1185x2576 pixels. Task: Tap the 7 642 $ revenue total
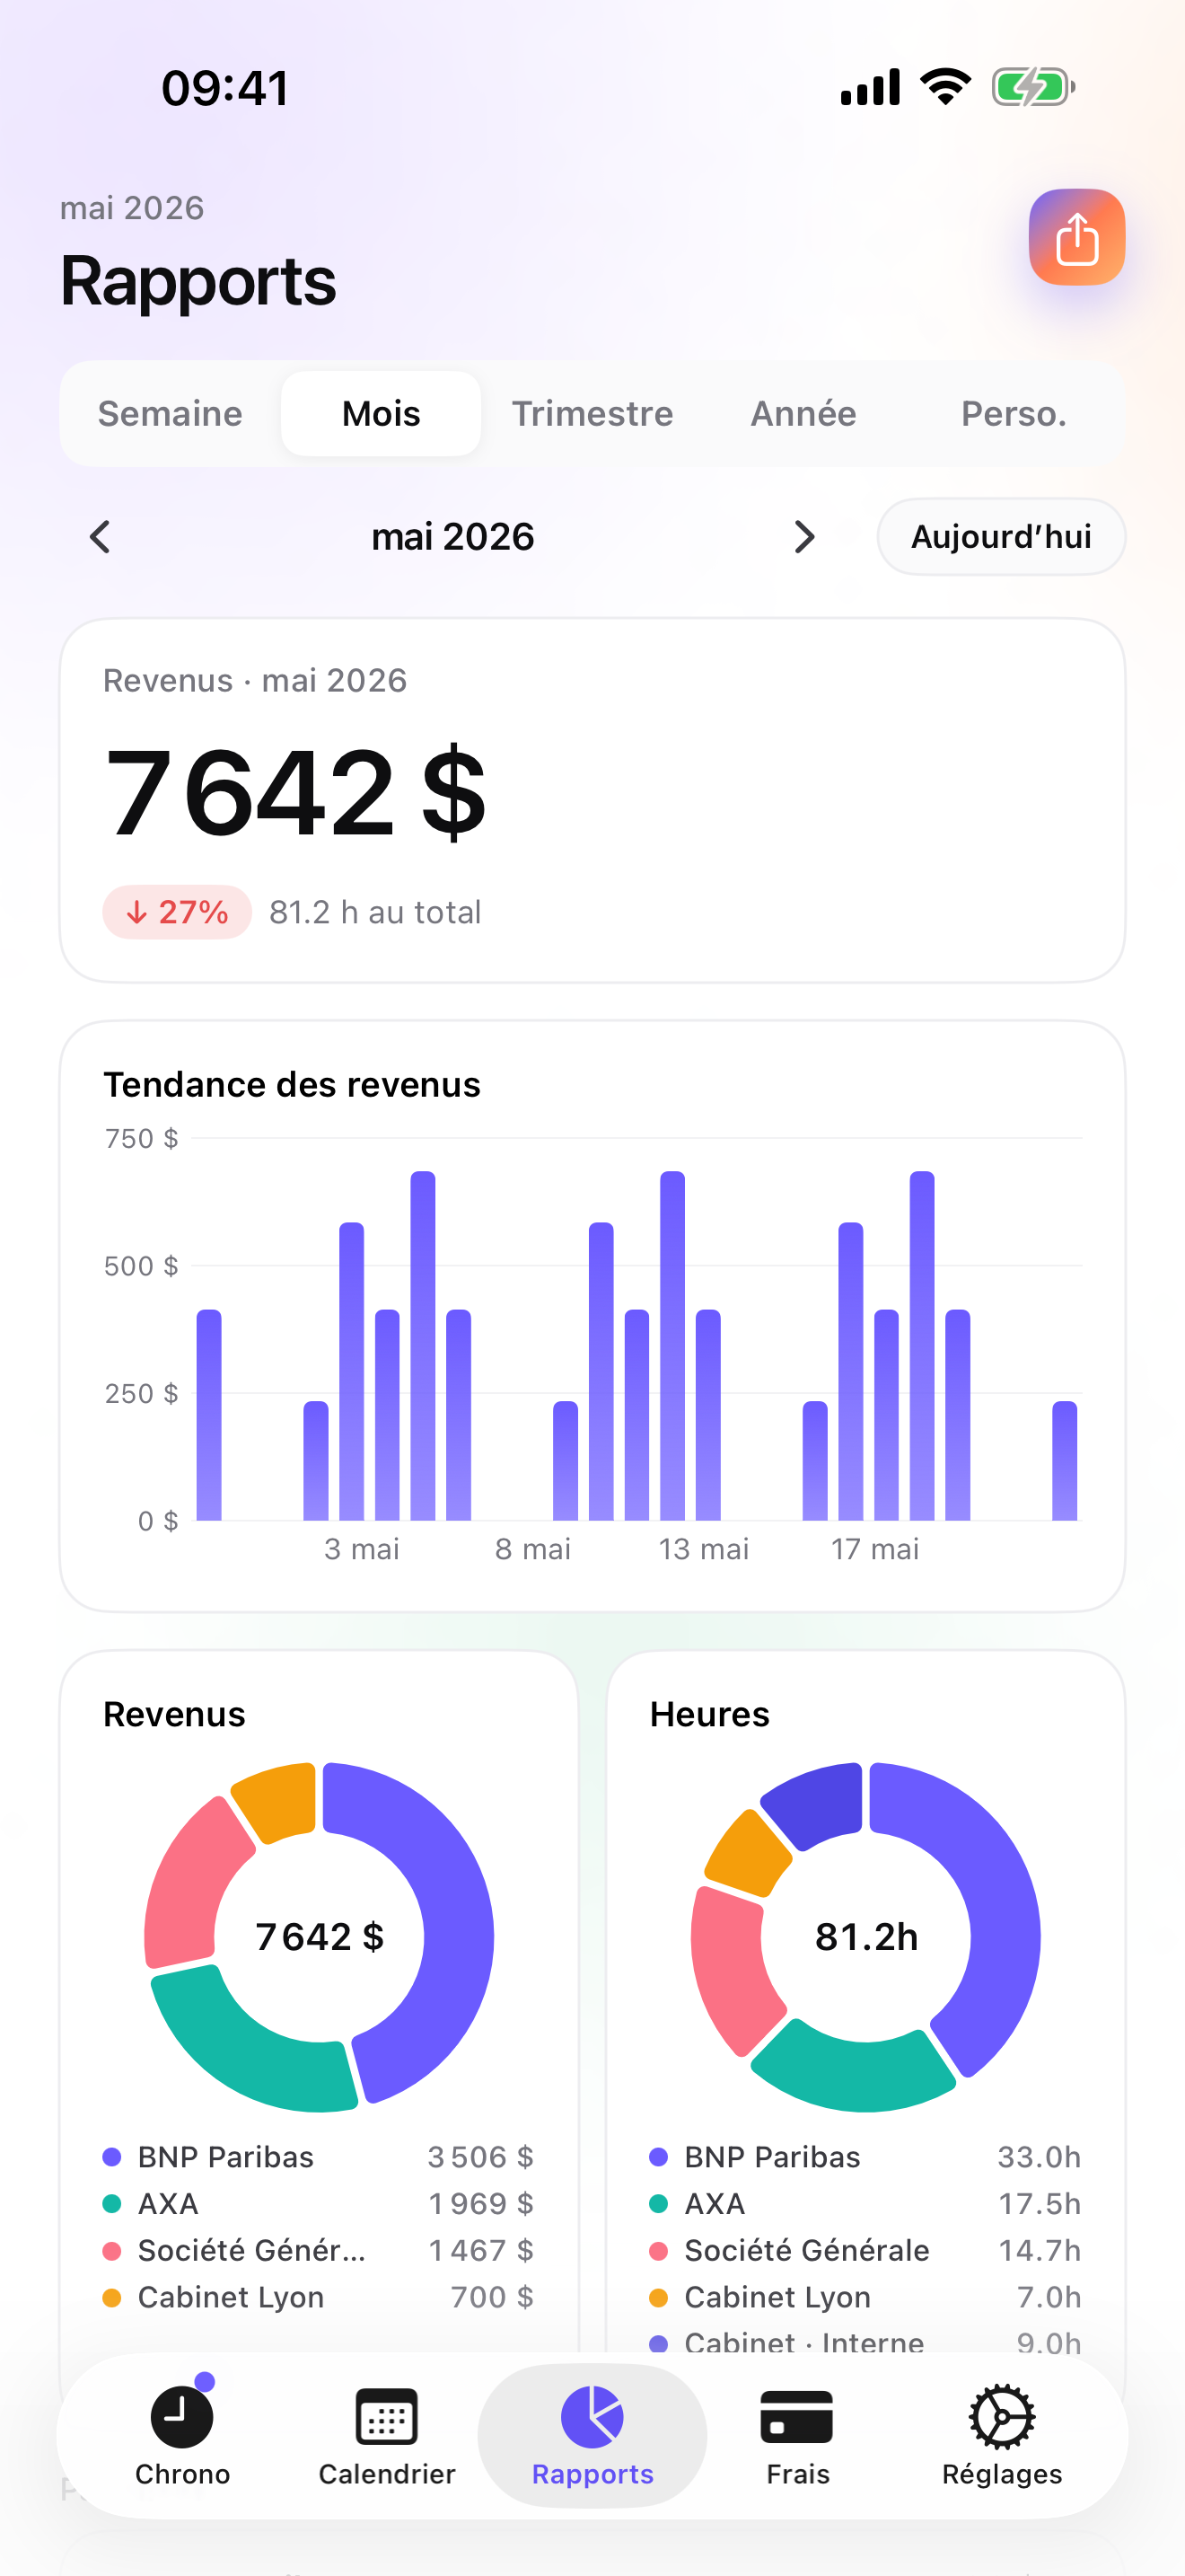coord(295,793)
